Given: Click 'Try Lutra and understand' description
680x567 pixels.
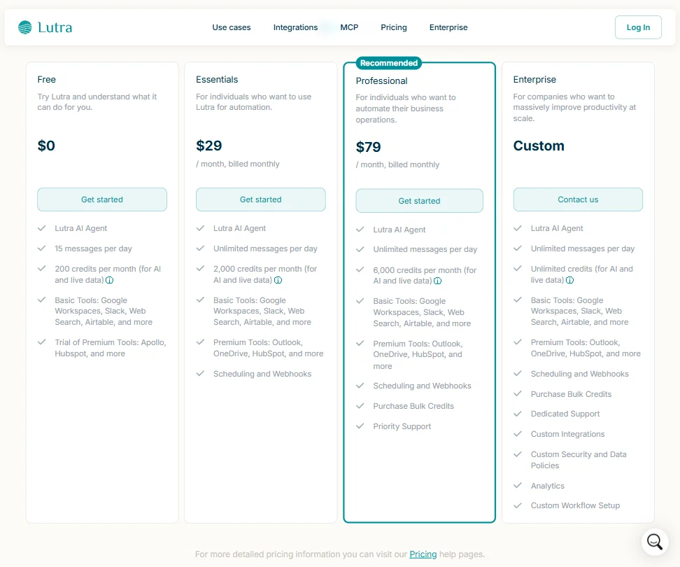Looking at the screenshot, I should click(97, 102).
